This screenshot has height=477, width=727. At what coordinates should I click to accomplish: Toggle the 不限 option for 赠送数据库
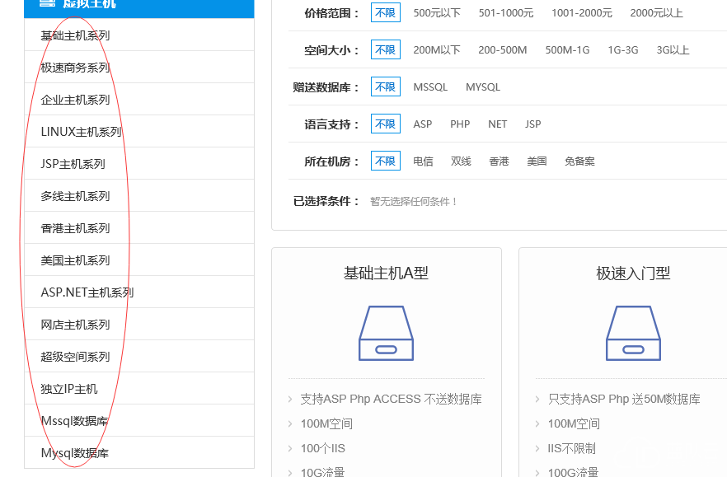pyautogui.click(x=385, y=87)
